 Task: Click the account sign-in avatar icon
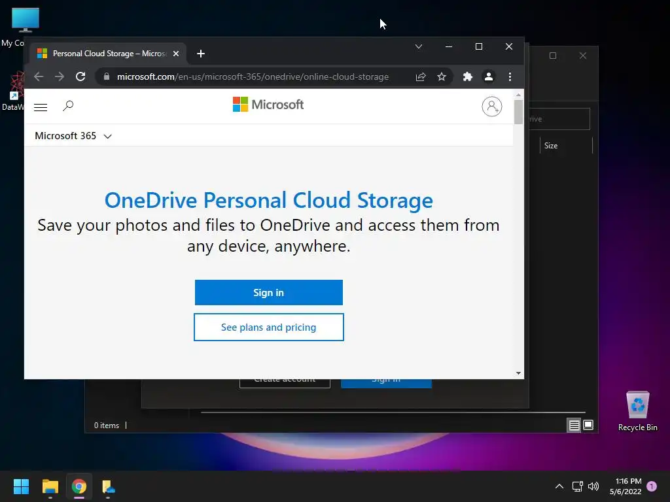(492, 107)
